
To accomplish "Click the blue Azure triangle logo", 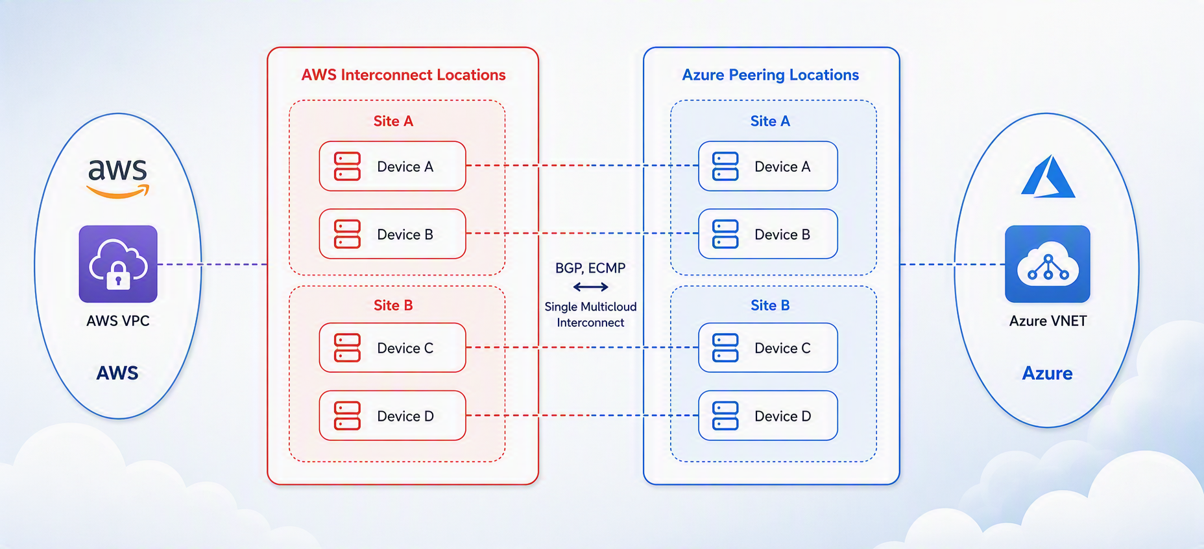I will (x=1048, y=176).
